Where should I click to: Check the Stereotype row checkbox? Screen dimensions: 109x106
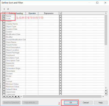(4, 71)
